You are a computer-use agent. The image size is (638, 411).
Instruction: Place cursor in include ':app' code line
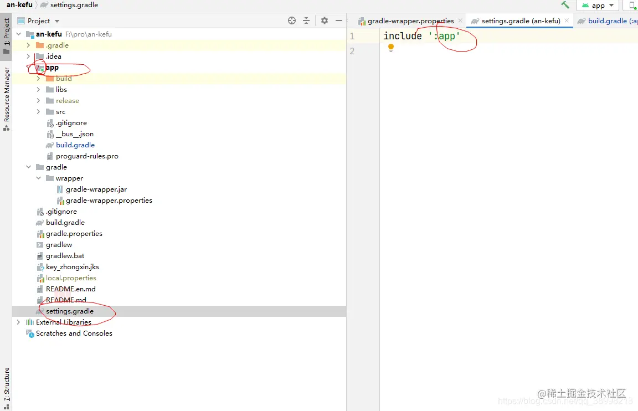421,36
